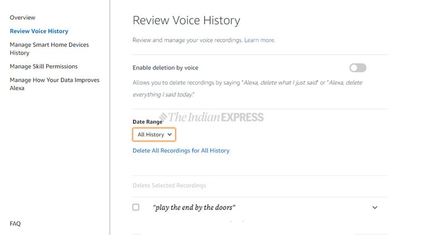423x235 pixels.
Task: Open the Overview section in sidebar
Action: (x=22, y=17)
